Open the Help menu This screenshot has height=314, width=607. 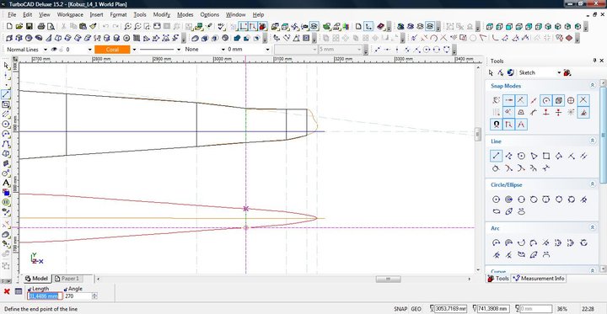point(258,14)
